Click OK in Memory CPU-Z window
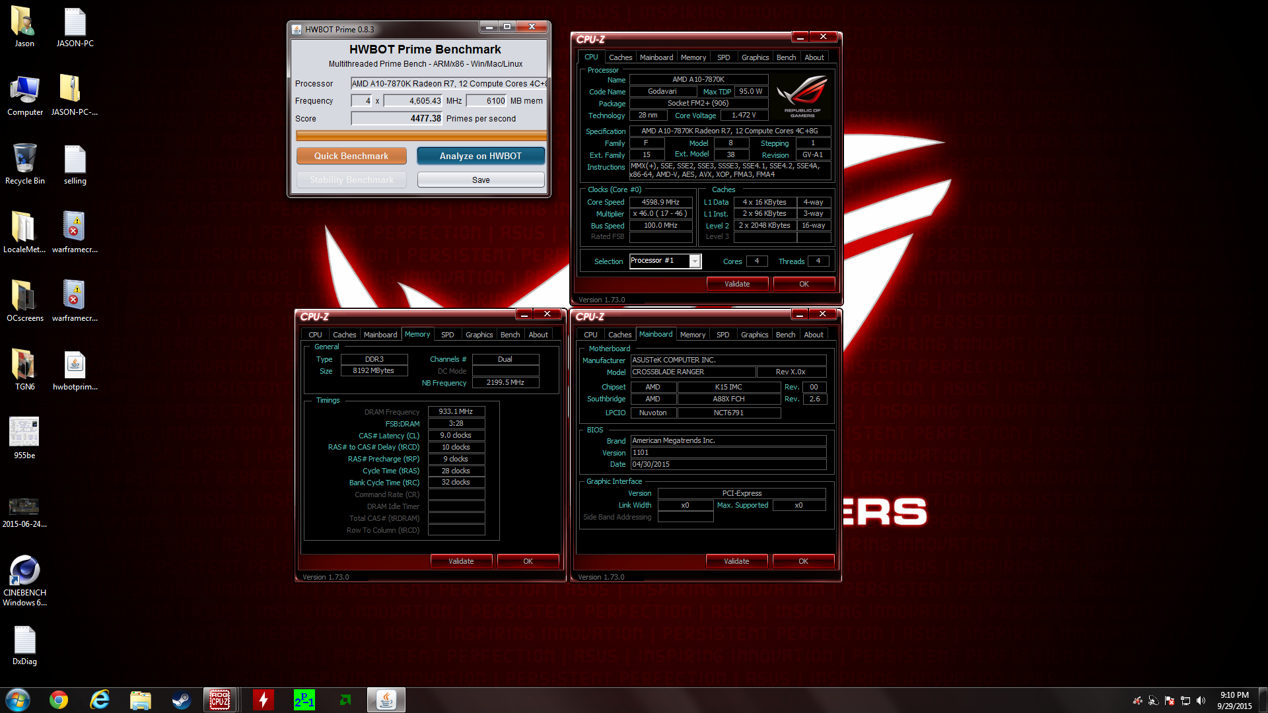Screen dimensions: 1268x713 [528, 561]
